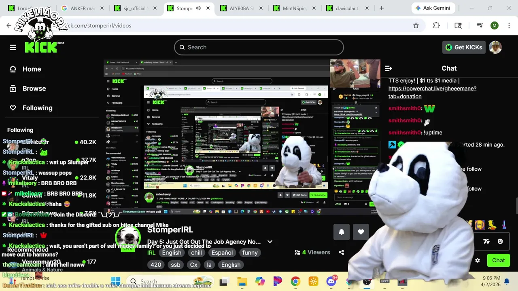Go to Home in the Kick sidebar
Screen dimensions: 518x291
(25, 69)
